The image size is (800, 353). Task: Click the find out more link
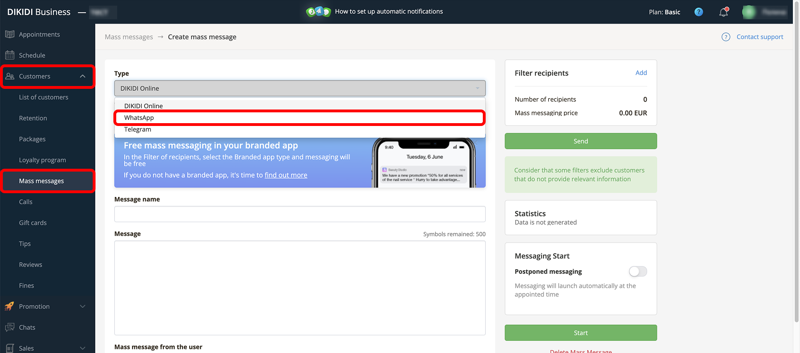point(286,175)
